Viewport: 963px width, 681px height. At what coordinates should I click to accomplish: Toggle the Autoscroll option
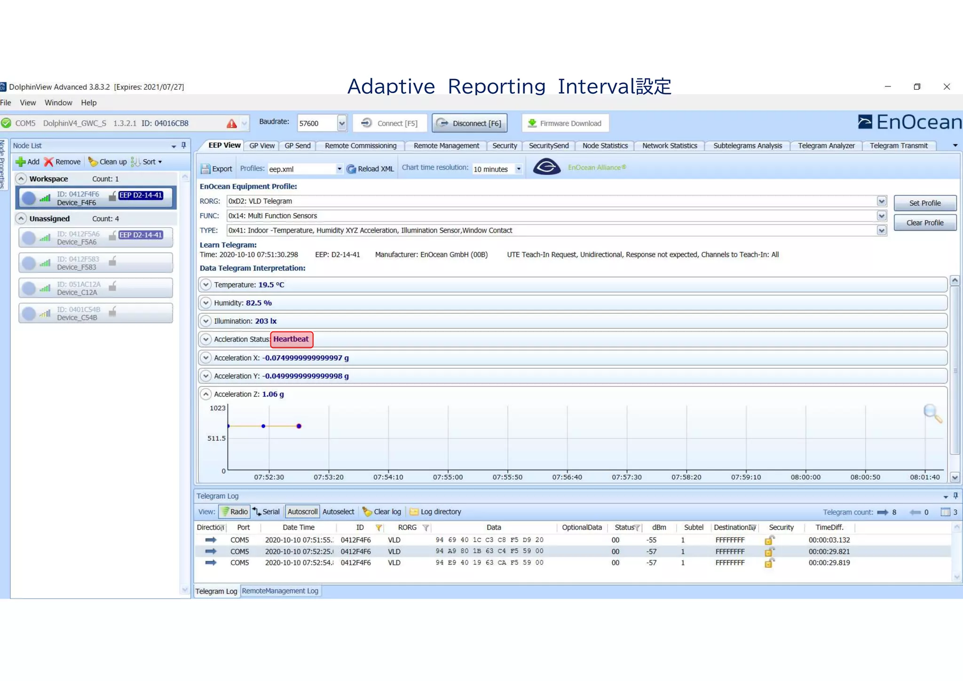(302, 512)
